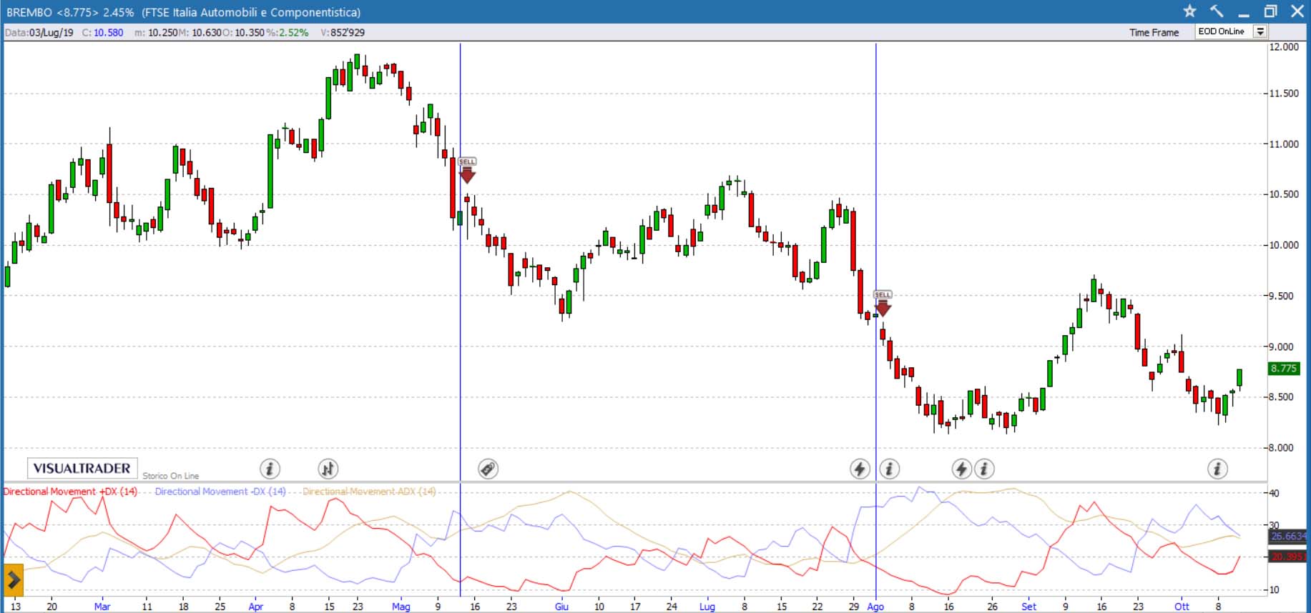Click the favorites star icon in title bar
The height and width of the screenshot is (613, 1311).
tap(1189, 11)
